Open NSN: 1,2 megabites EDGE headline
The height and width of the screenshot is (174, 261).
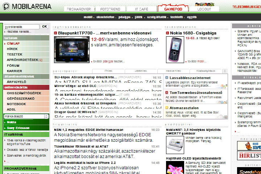pos(89,130)
